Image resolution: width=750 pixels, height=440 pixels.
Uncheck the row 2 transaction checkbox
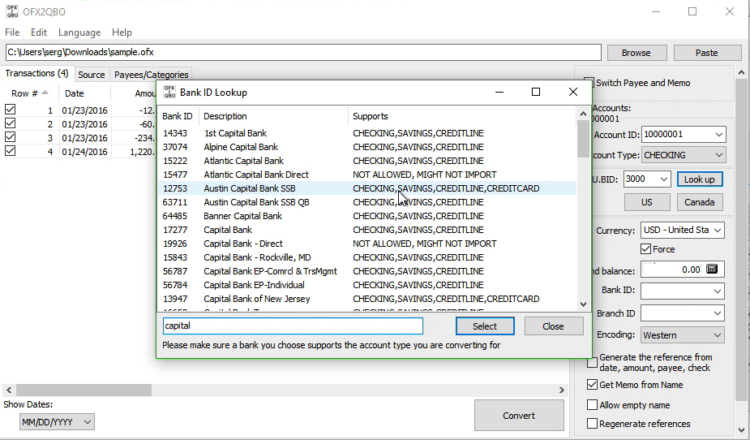click(x=10, y=123)
